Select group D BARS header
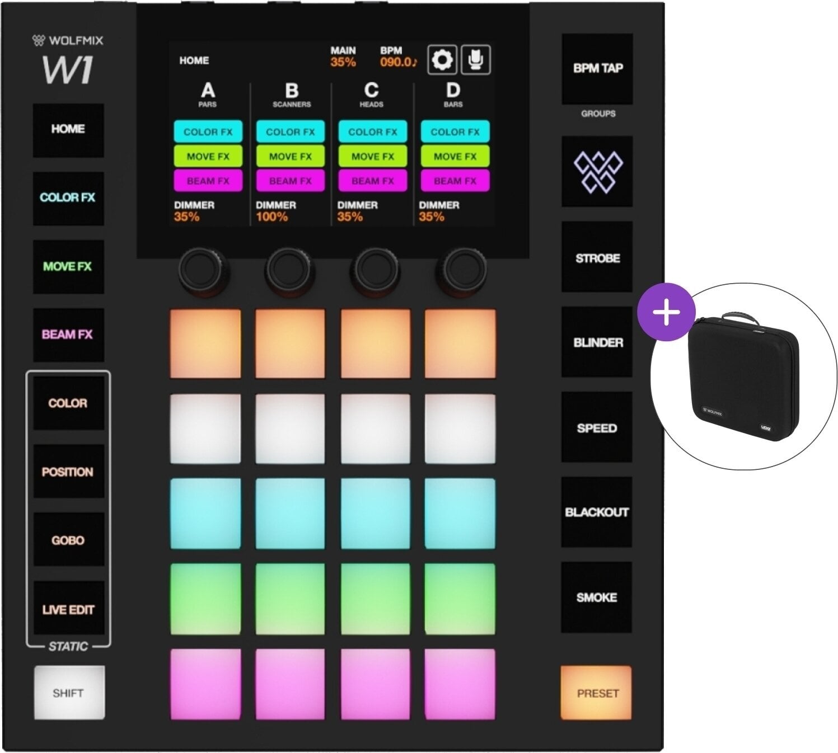This screenshot has height=753, width=838. [453, 95]
